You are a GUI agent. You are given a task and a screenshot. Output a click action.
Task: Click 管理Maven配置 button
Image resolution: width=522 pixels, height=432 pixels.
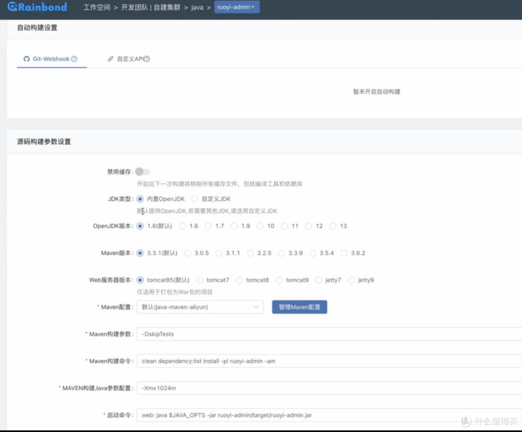pos(299,307)
